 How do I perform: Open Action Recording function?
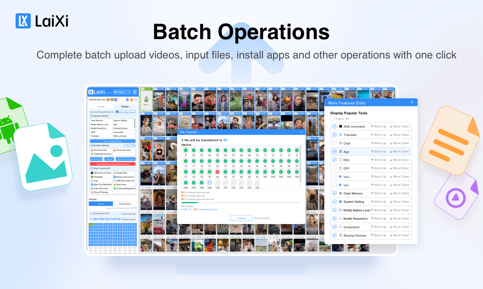point(101,188)
